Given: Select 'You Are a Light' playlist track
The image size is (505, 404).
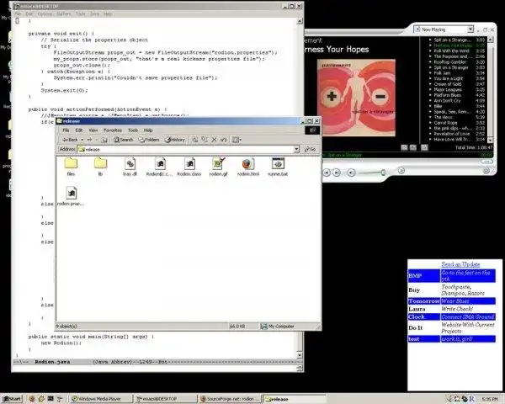Looking at the screenshot, I should (448, 78).
